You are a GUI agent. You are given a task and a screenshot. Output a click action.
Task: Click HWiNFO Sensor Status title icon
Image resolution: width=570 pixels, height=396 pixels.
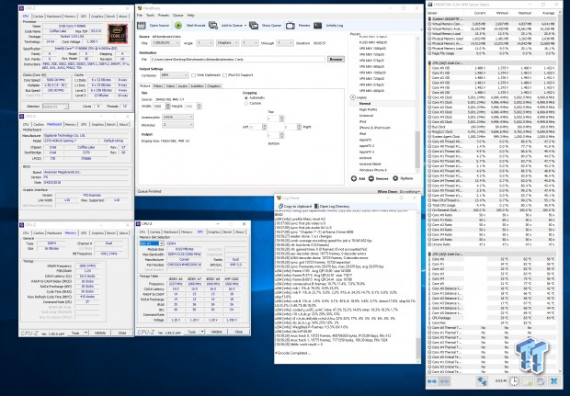click(x=431, y=5)
